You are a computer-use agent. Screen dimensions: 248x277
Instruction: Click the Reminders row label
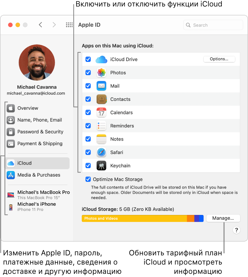pyautogui.click(x=122, y=126)
